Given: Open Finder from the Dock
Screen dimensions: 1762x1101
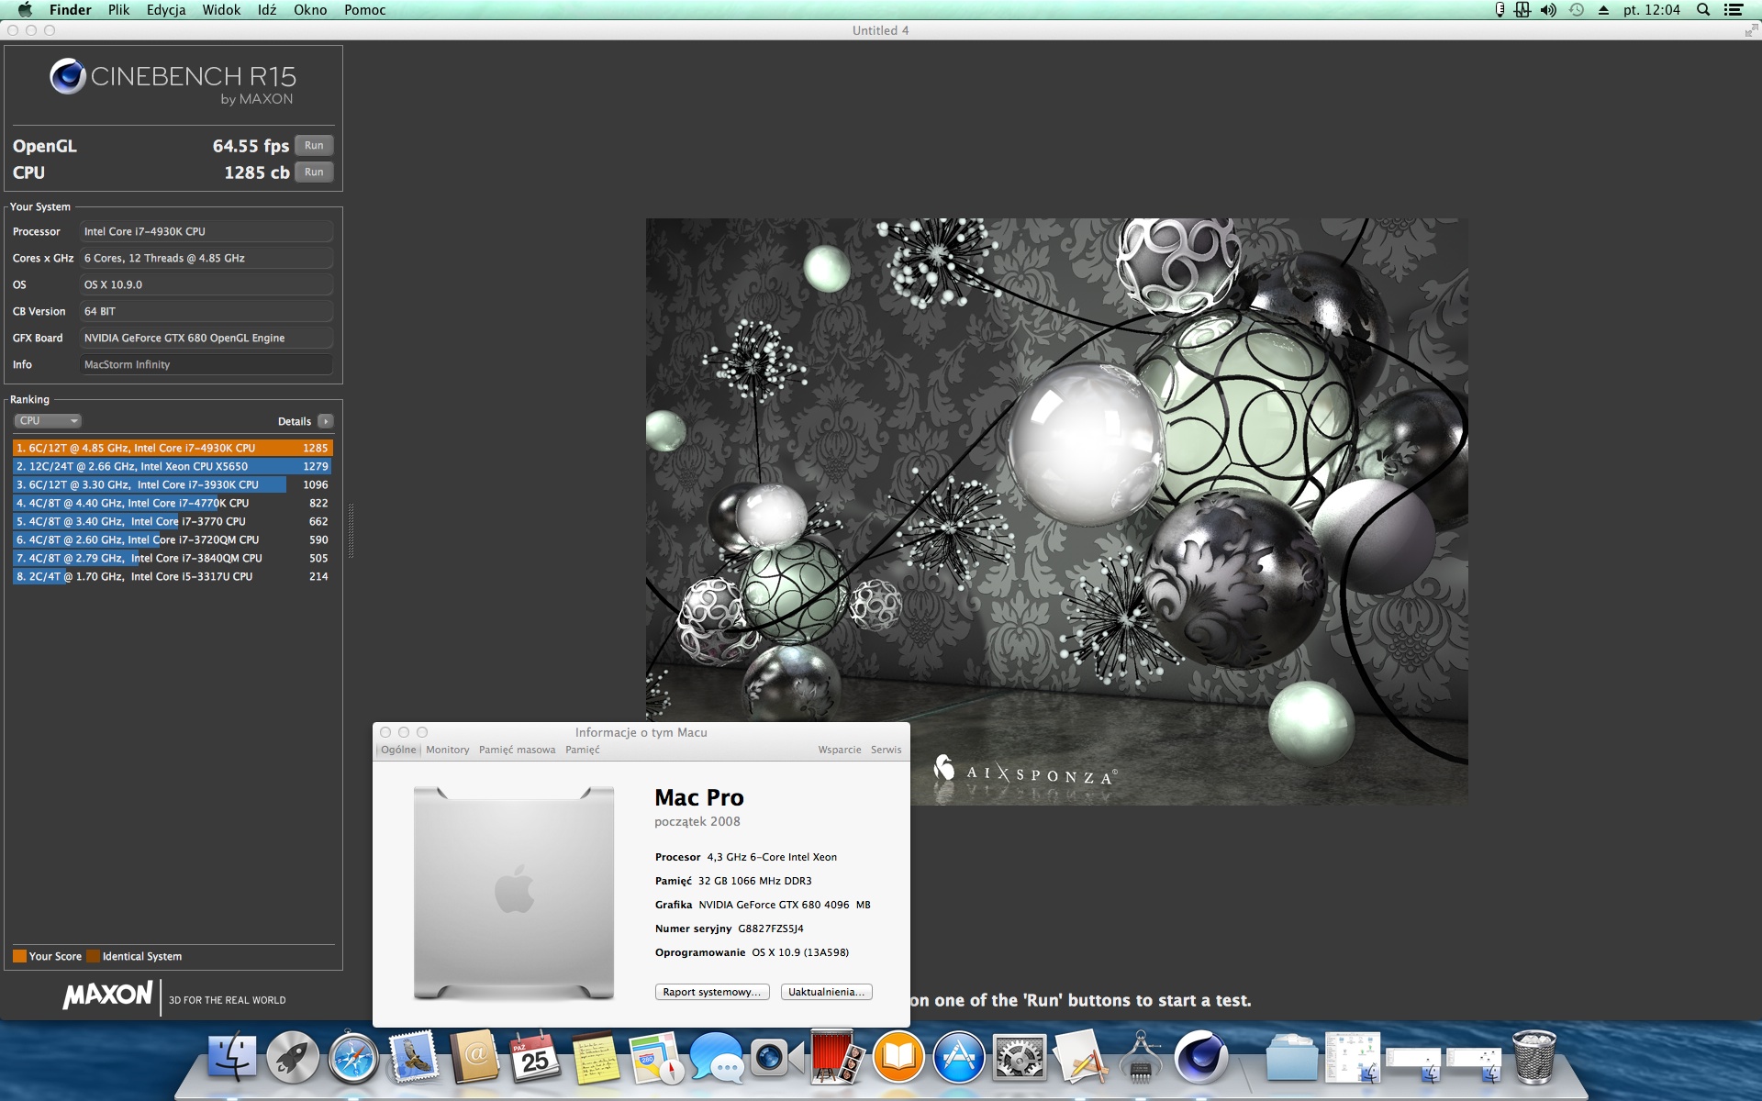Looking at the screenshot, I should click(x=232, y=1058).
